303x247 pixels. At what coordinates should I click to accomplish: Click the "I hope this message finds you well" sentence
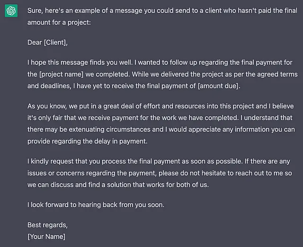(x=80, y=62)
